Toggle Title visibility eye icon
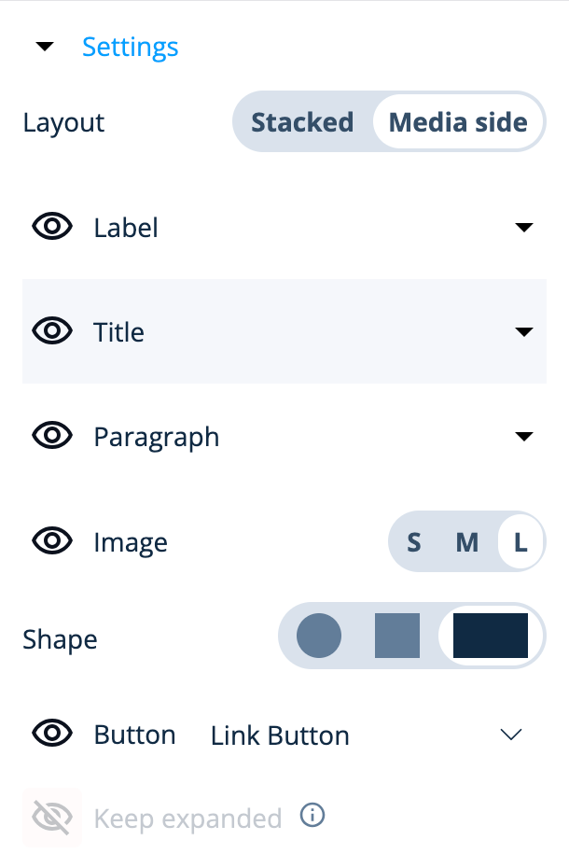The image size is (569, 868). coord(52,331)
